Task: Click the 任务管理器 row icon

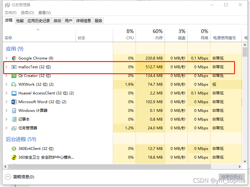Action: pyautogui.click(x=14, y=128)
